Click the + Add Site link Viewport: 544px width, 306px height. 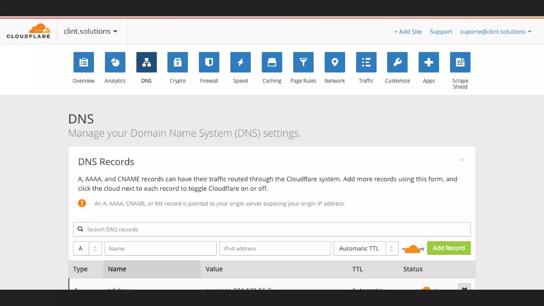(x=408, y=32)
